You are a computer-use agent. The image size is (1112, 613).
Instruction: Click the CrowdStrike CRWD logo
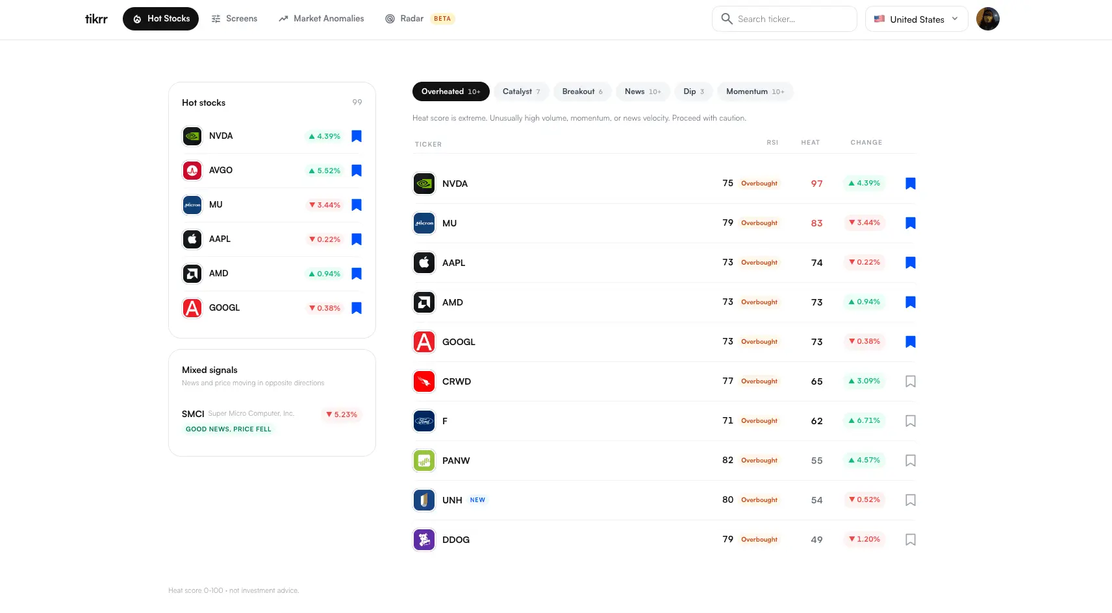pyautogui.click(x=424, y=381)
